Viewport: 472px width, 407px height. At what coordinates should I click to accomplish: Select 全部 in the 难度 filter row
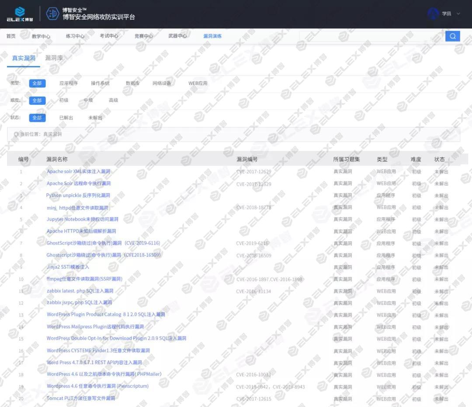(x=37, y=101)
